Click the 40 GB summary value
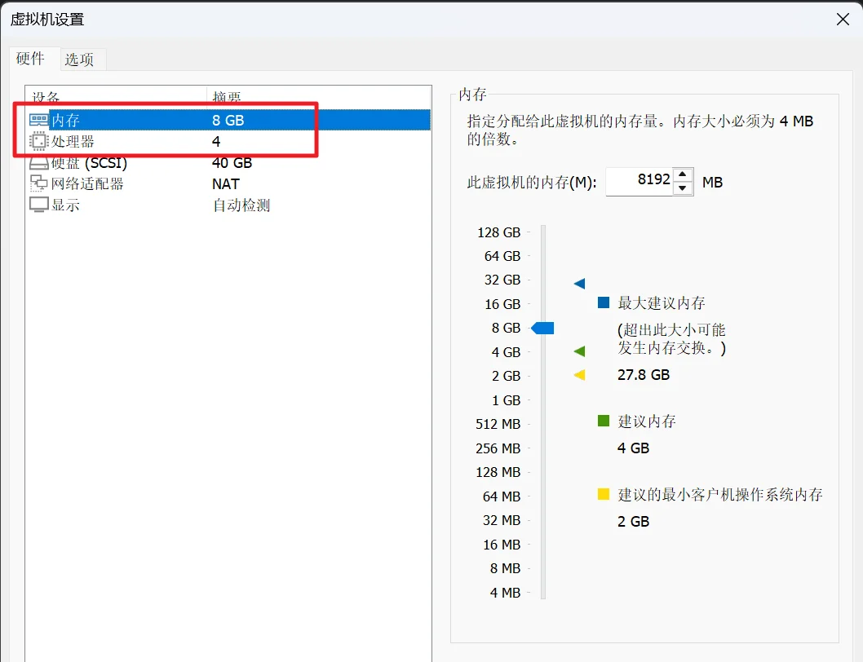The image size is (863, 662). [232, 163]
